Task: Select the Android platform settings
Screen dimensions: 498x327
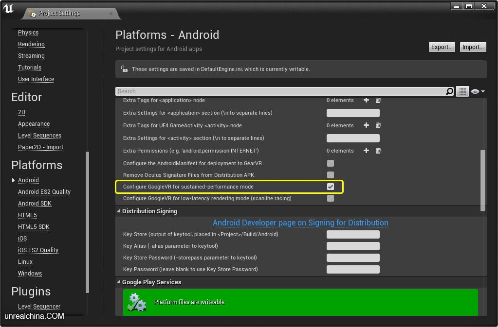Action: coord(28,180)
